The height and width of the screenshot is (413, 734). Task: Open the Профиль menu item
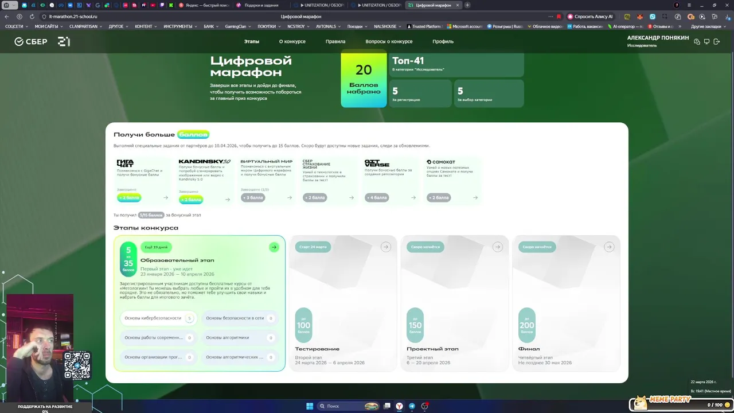pyautogui.click(x=443, y=41)
